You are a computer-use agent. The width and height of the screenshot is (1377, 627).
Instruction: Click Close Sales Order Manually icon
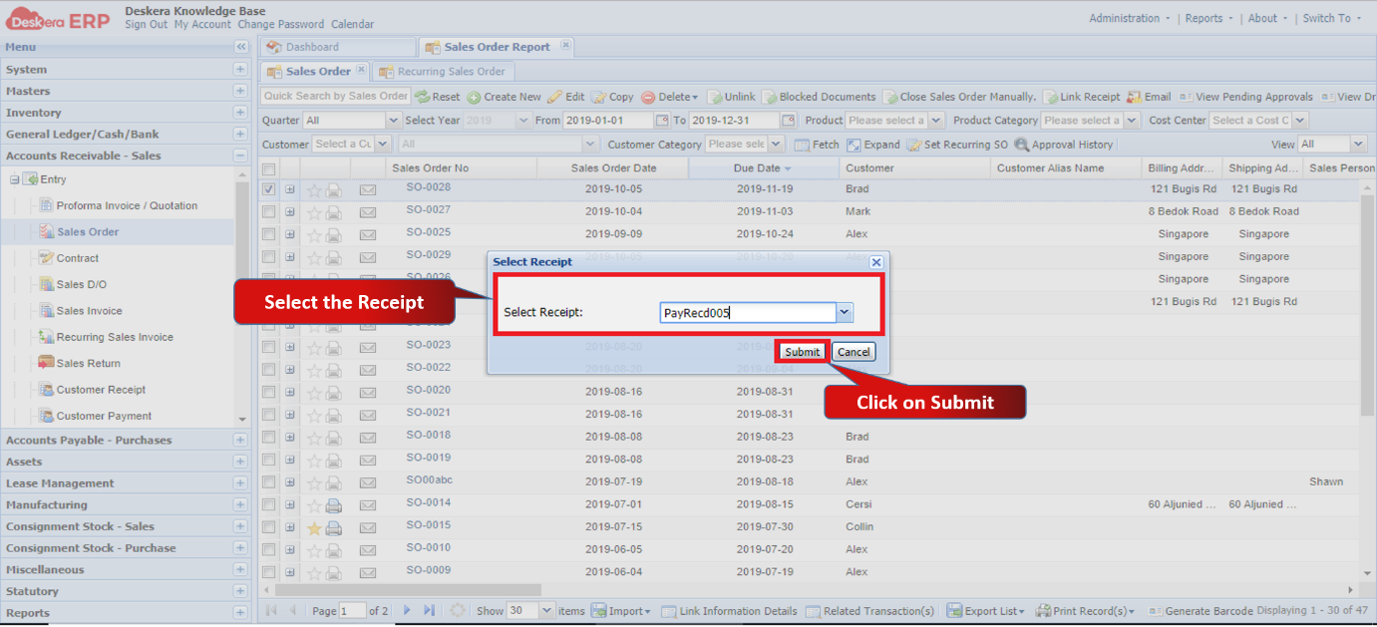[x=889, y=97]
